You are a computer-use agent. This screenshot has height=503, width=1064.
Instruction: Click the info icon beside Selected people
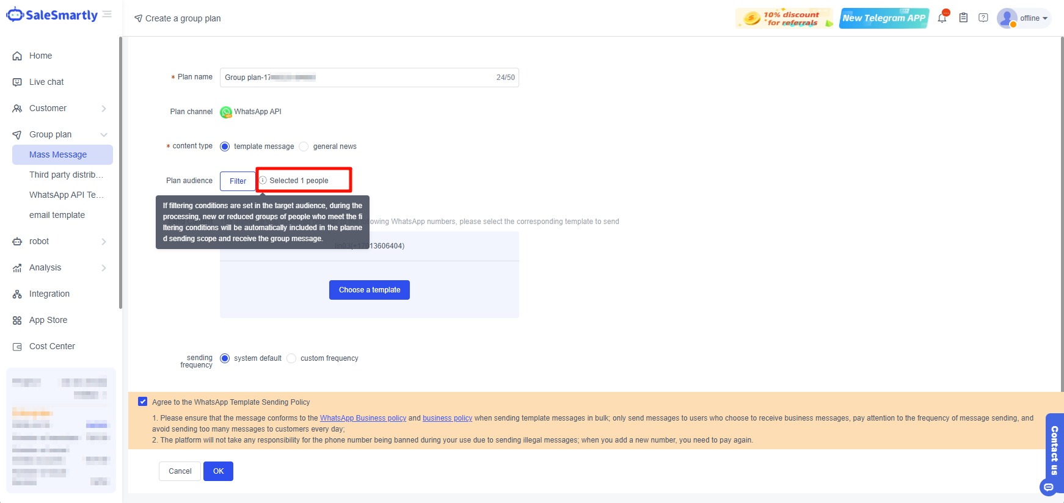(263, 181)
